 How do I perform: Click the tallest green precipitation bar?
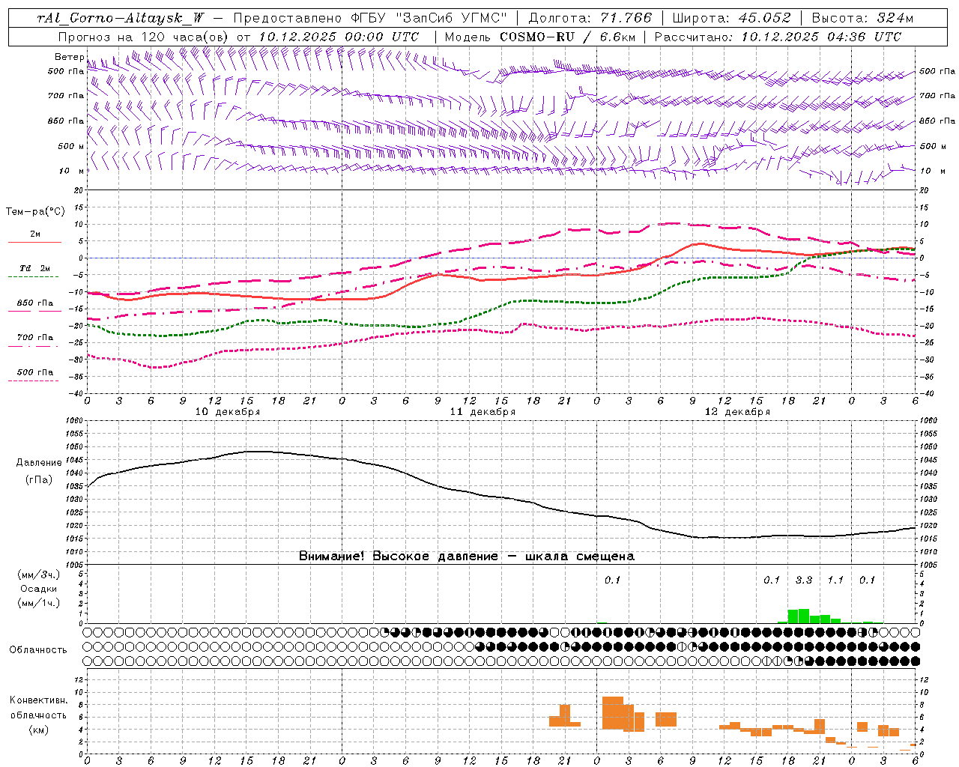coord(804,616)
